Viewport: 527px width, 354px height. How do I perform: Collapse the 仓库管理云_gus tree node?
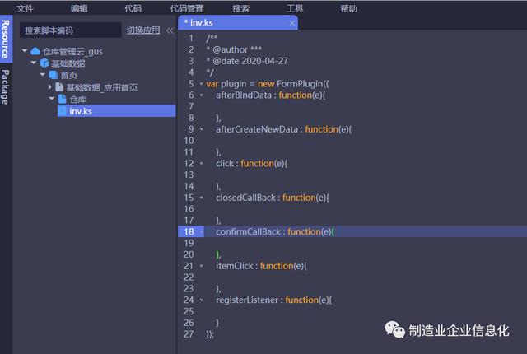point(25,51)
